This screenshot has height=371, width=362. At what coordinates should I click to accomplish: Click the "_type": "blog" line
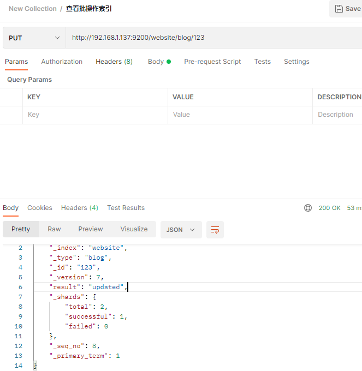pyautogui.click(x=80, y=258)
